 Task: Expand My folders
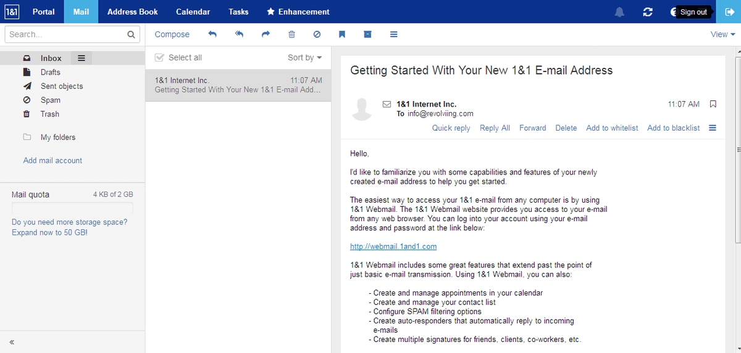click(58, 137)
